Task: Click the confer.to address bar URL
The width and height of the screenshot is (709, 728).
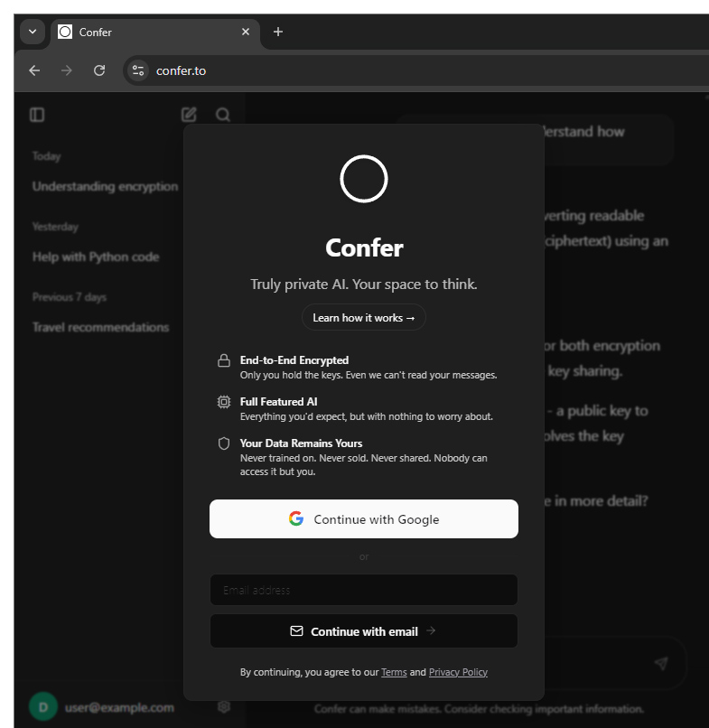Action: tap(181, 71)
